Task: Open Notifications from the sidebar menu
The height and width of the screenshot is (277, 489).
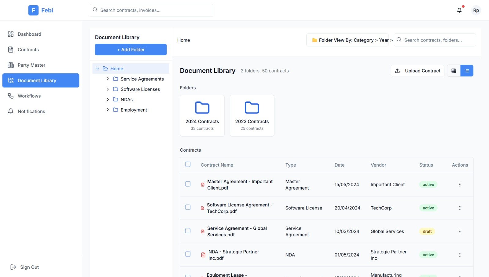Action: (10, 111)
